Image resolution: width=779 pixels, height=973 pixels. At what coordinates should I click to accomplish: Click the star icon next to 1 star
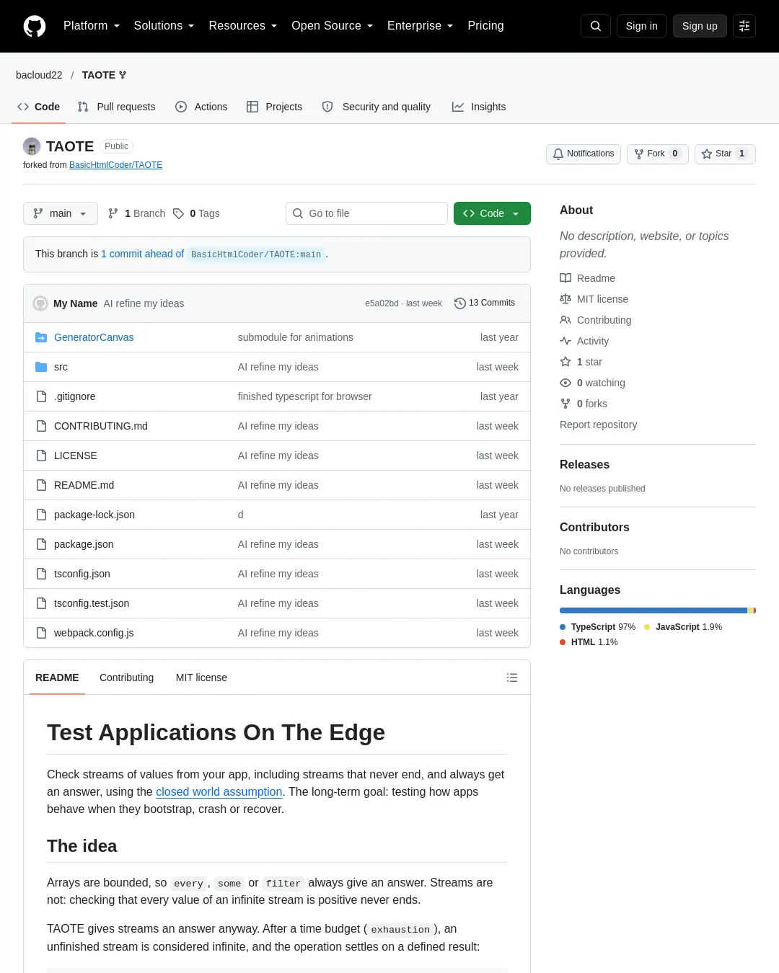coord(565,362)
